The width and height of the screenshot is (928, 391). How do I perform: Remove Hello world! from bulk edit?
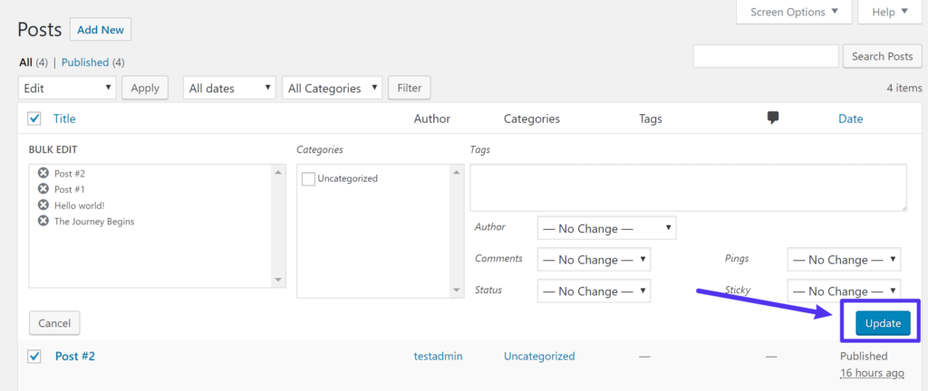[x=43, y=205]
